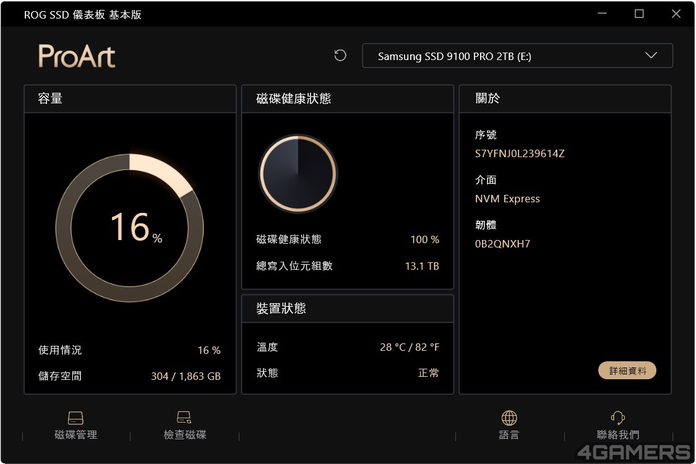The height and width of the screenshot is (464, 696).
Task: Click the 容量 panel header
Action: point(130,98)
